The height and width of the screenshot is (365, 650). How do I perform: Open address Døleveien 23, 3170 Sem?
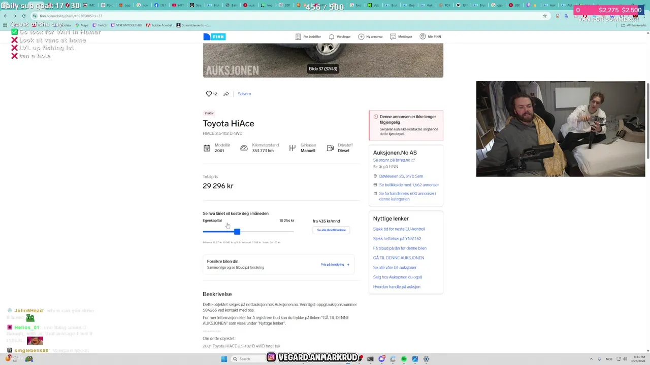click(x=401, y=176)
